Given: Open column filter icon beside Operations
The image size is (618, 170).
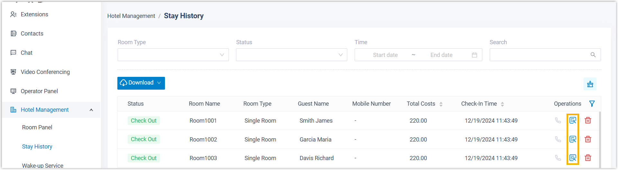Looking at the screenshot, I should 592,104.
